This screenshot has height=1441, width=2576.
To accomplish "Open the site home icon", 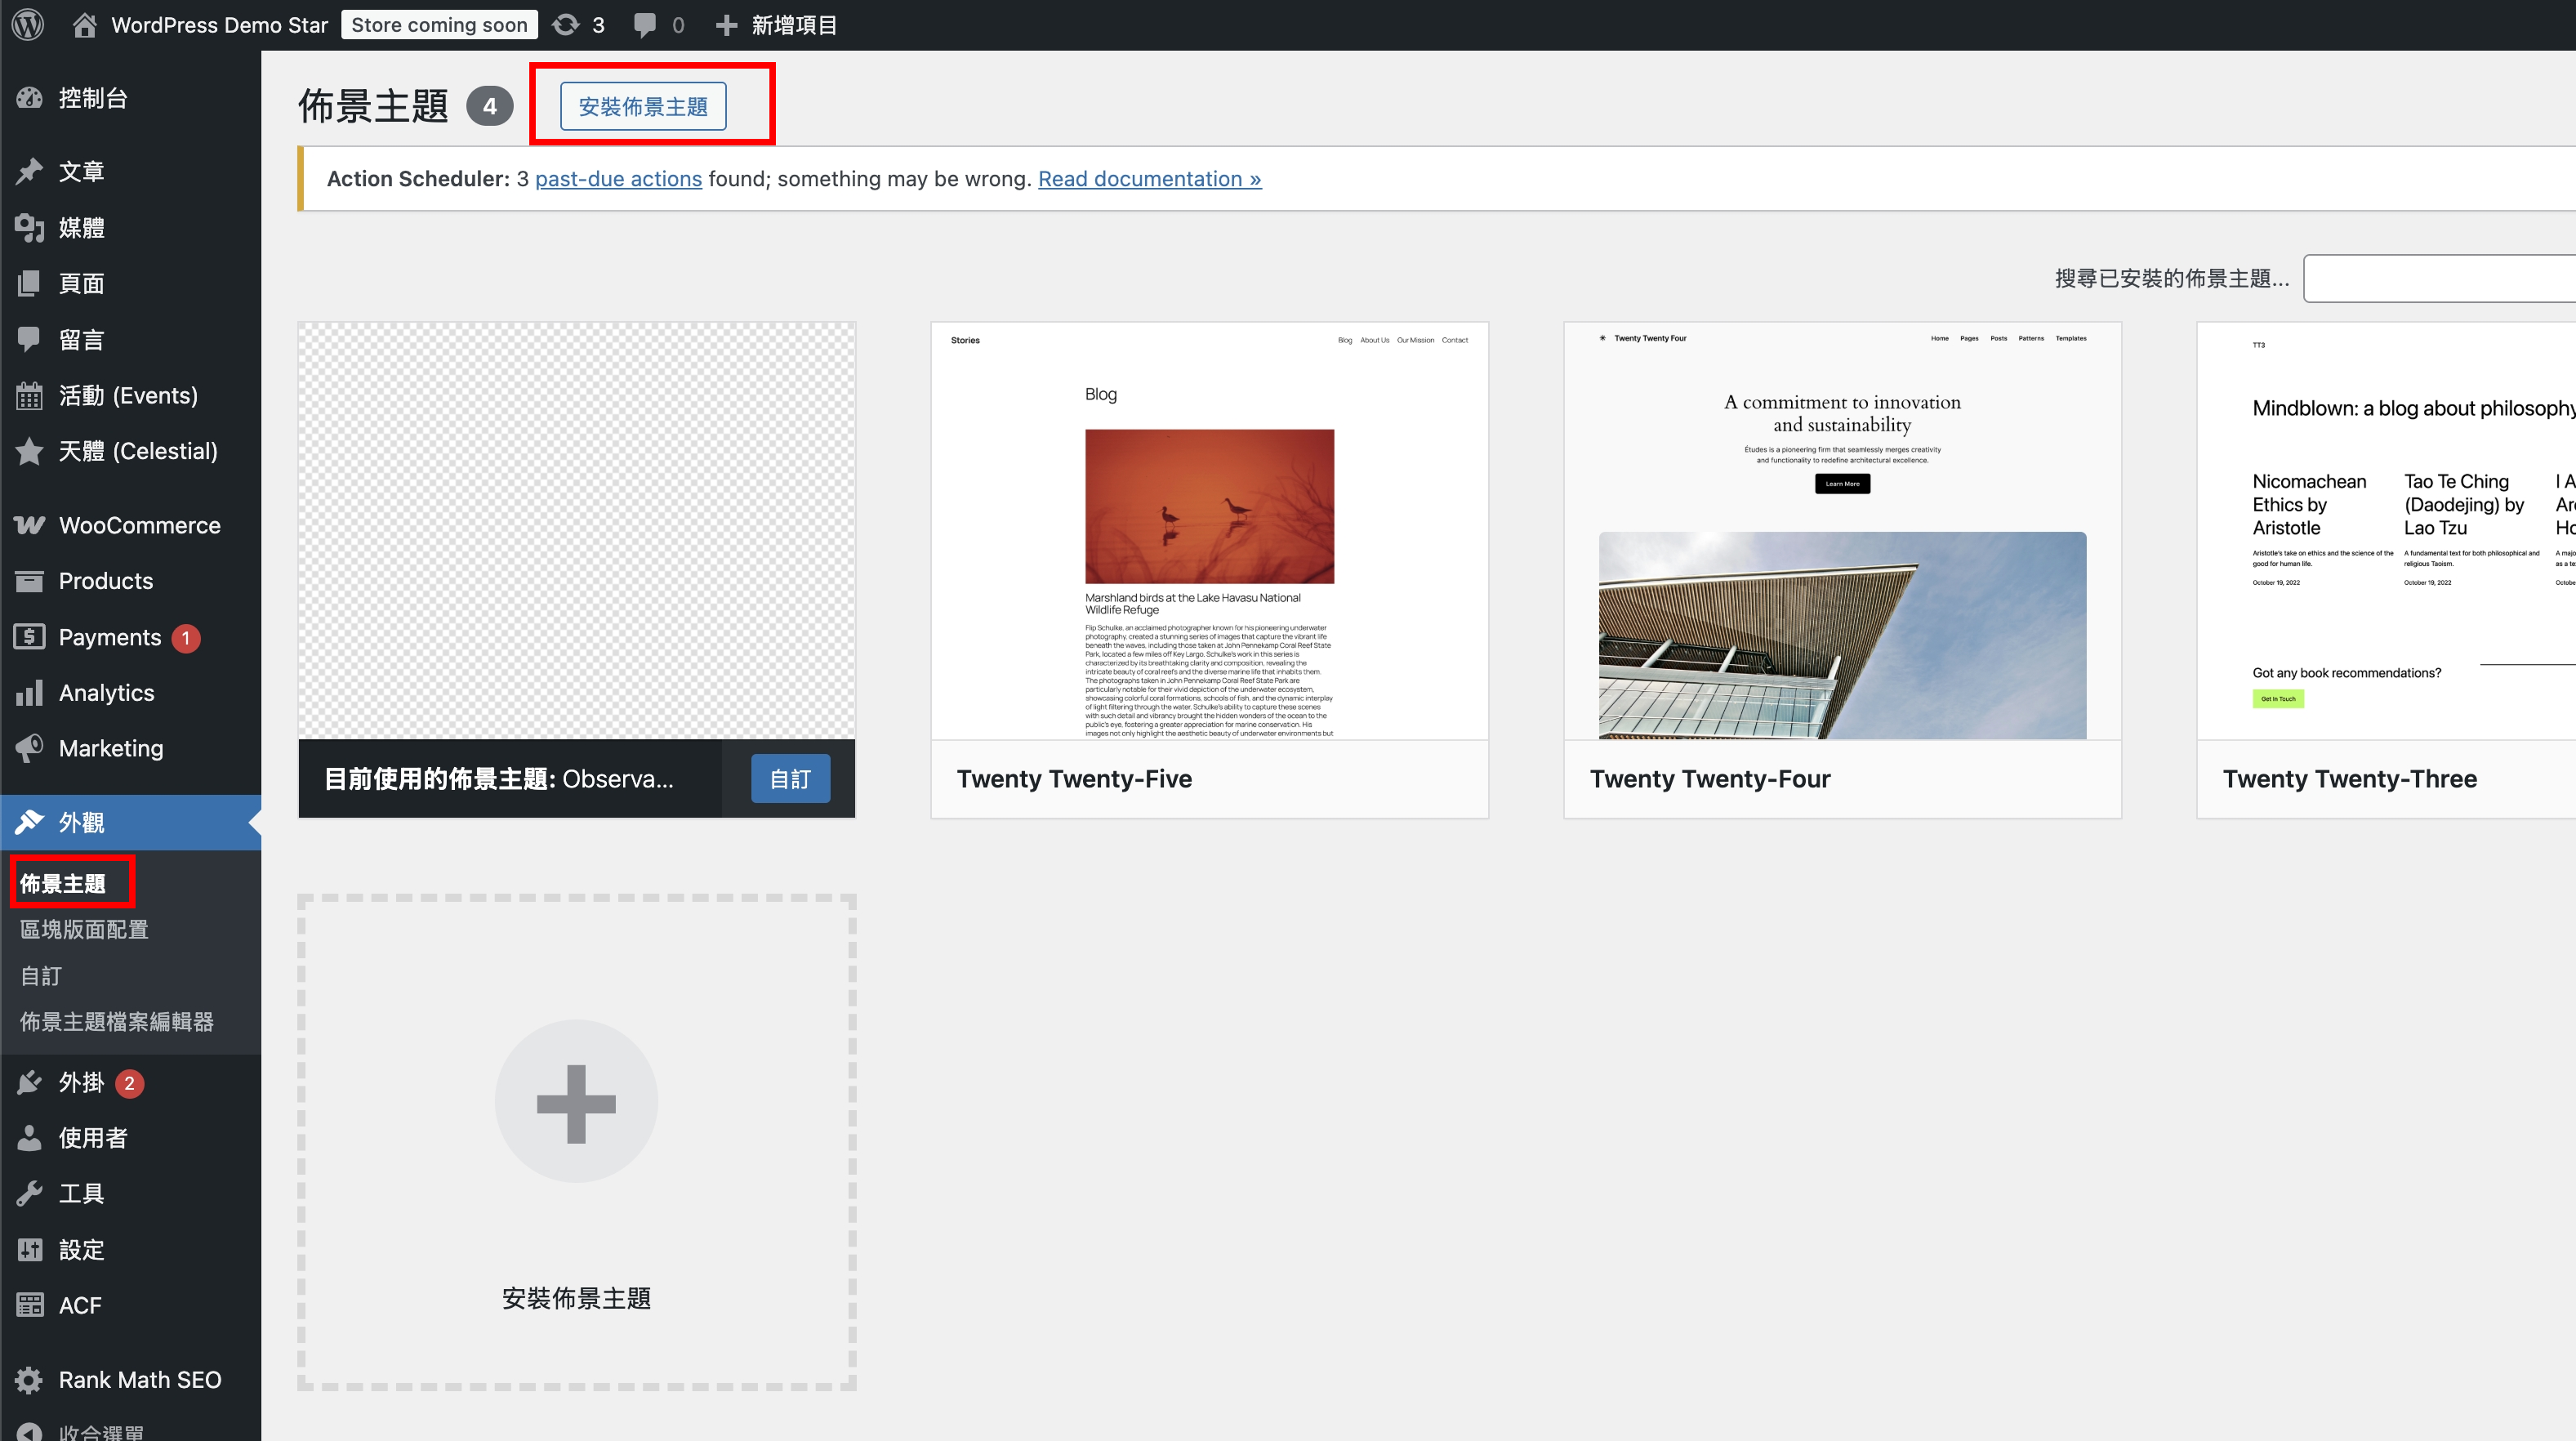I will coord(84,24).
